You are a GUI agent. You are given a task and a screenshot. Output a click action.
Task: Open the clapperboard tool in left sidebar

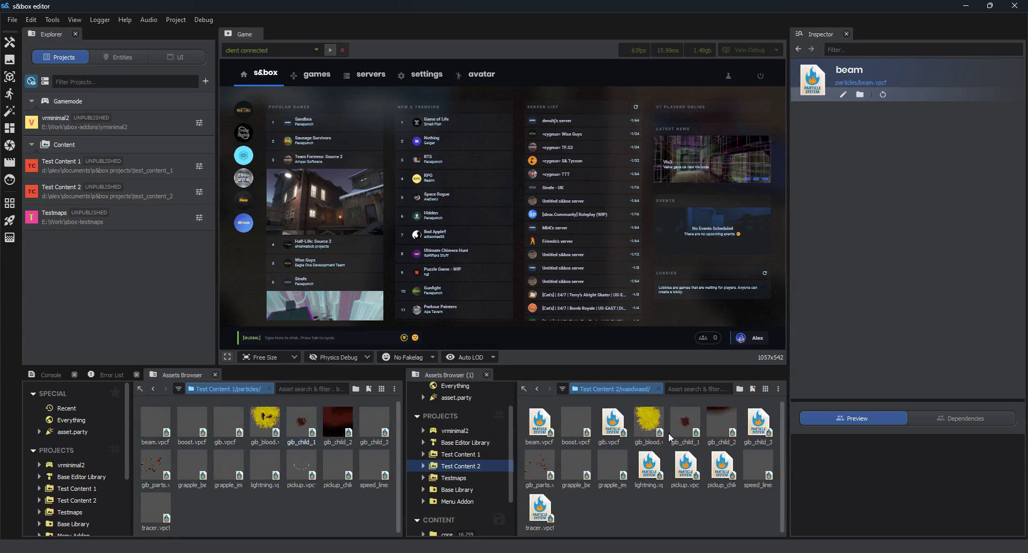10,162
